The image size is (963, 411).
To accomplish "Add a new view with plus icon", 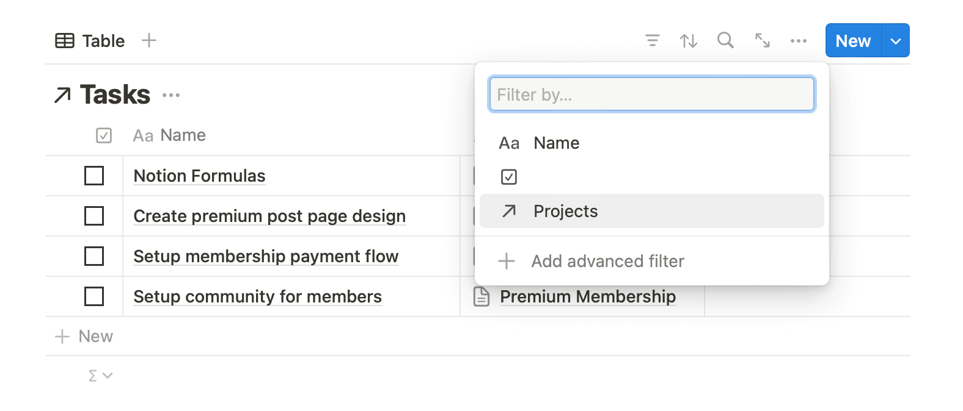I will tap(149, 41).
